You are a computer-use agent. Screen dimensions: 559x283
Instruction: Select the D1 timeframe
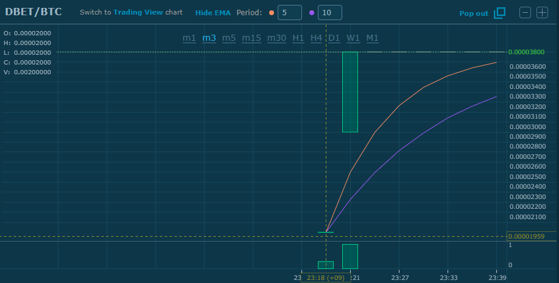click(334, 38)
